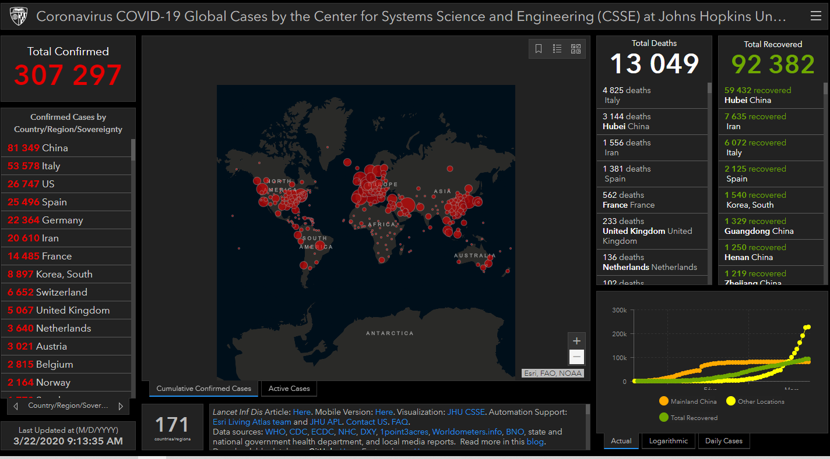Zoom in on the world map

576,341
